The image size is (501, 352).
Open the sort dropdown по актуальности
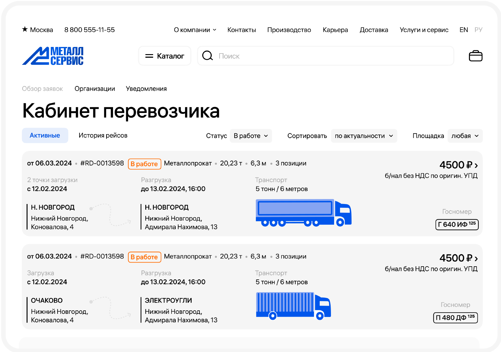tap(364, 136)
